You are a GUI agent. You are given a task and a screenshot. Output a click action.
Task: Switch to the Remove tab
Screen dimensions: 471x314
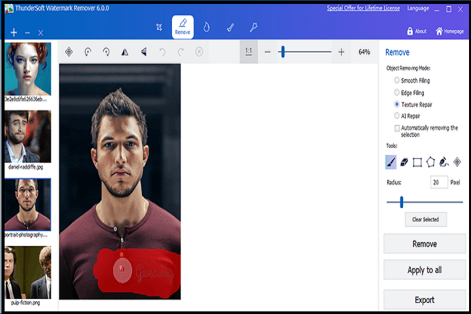pyautogui.click(x=183, y=27)
